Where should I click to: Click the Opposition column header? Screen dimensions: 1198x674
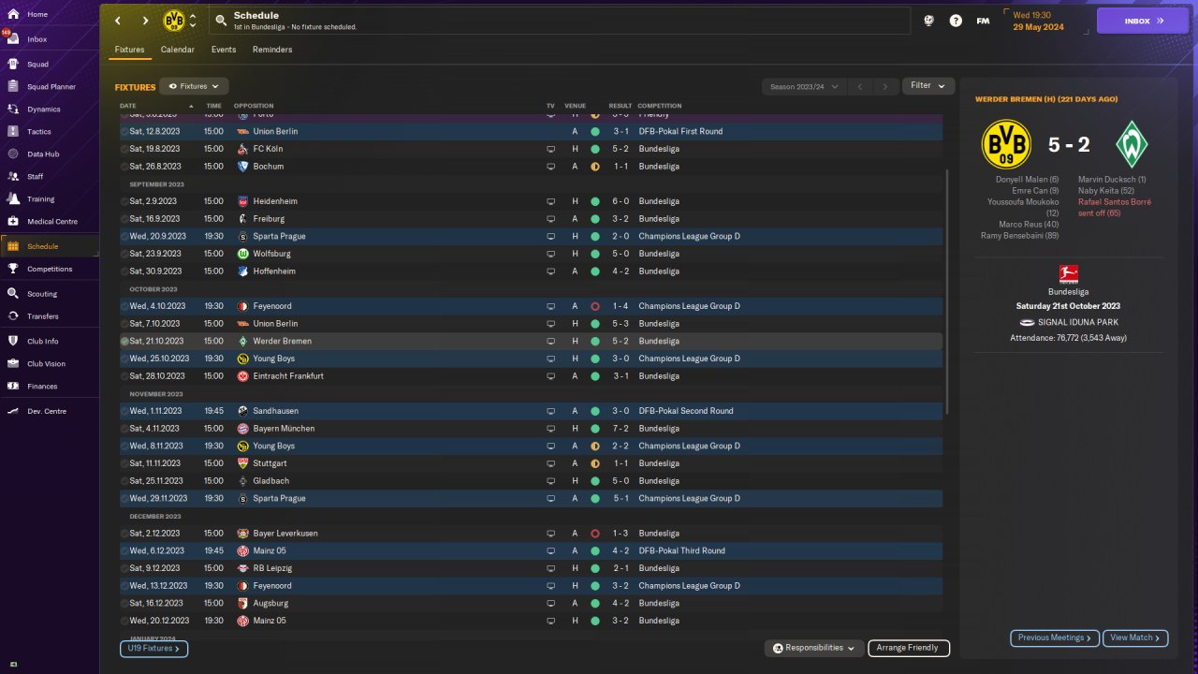254,106
